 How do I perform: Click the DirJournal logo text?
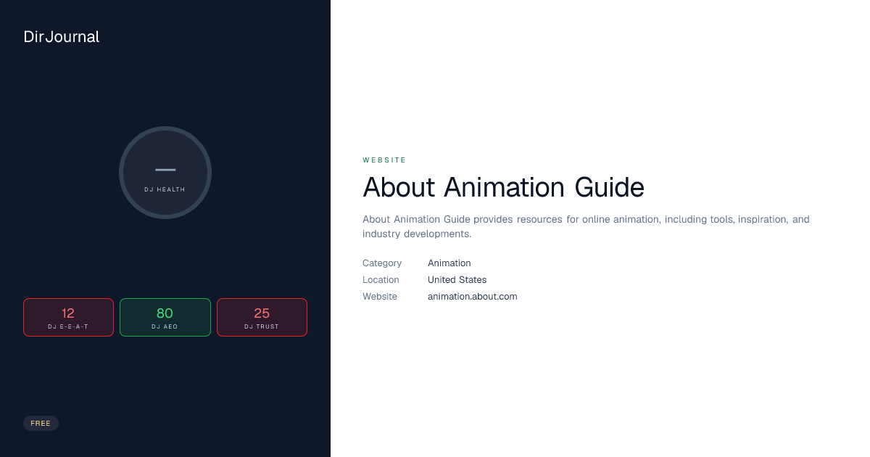62,37
